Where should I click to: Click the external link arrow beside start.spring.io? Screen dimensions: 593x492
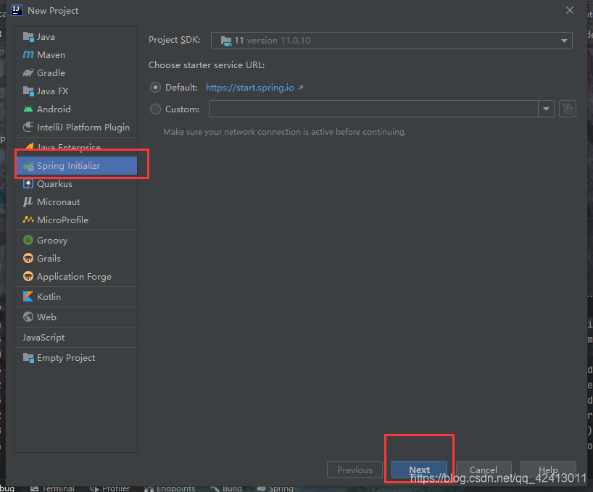click(301, 88)
